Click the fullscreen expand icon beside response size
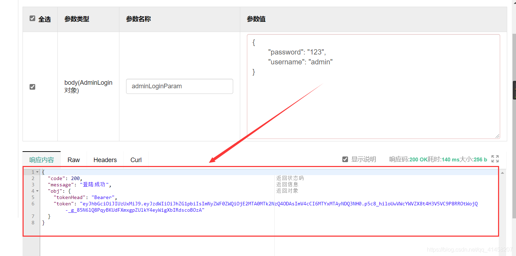The height and width of the screenshot is (256, 516). coord(495,159)
